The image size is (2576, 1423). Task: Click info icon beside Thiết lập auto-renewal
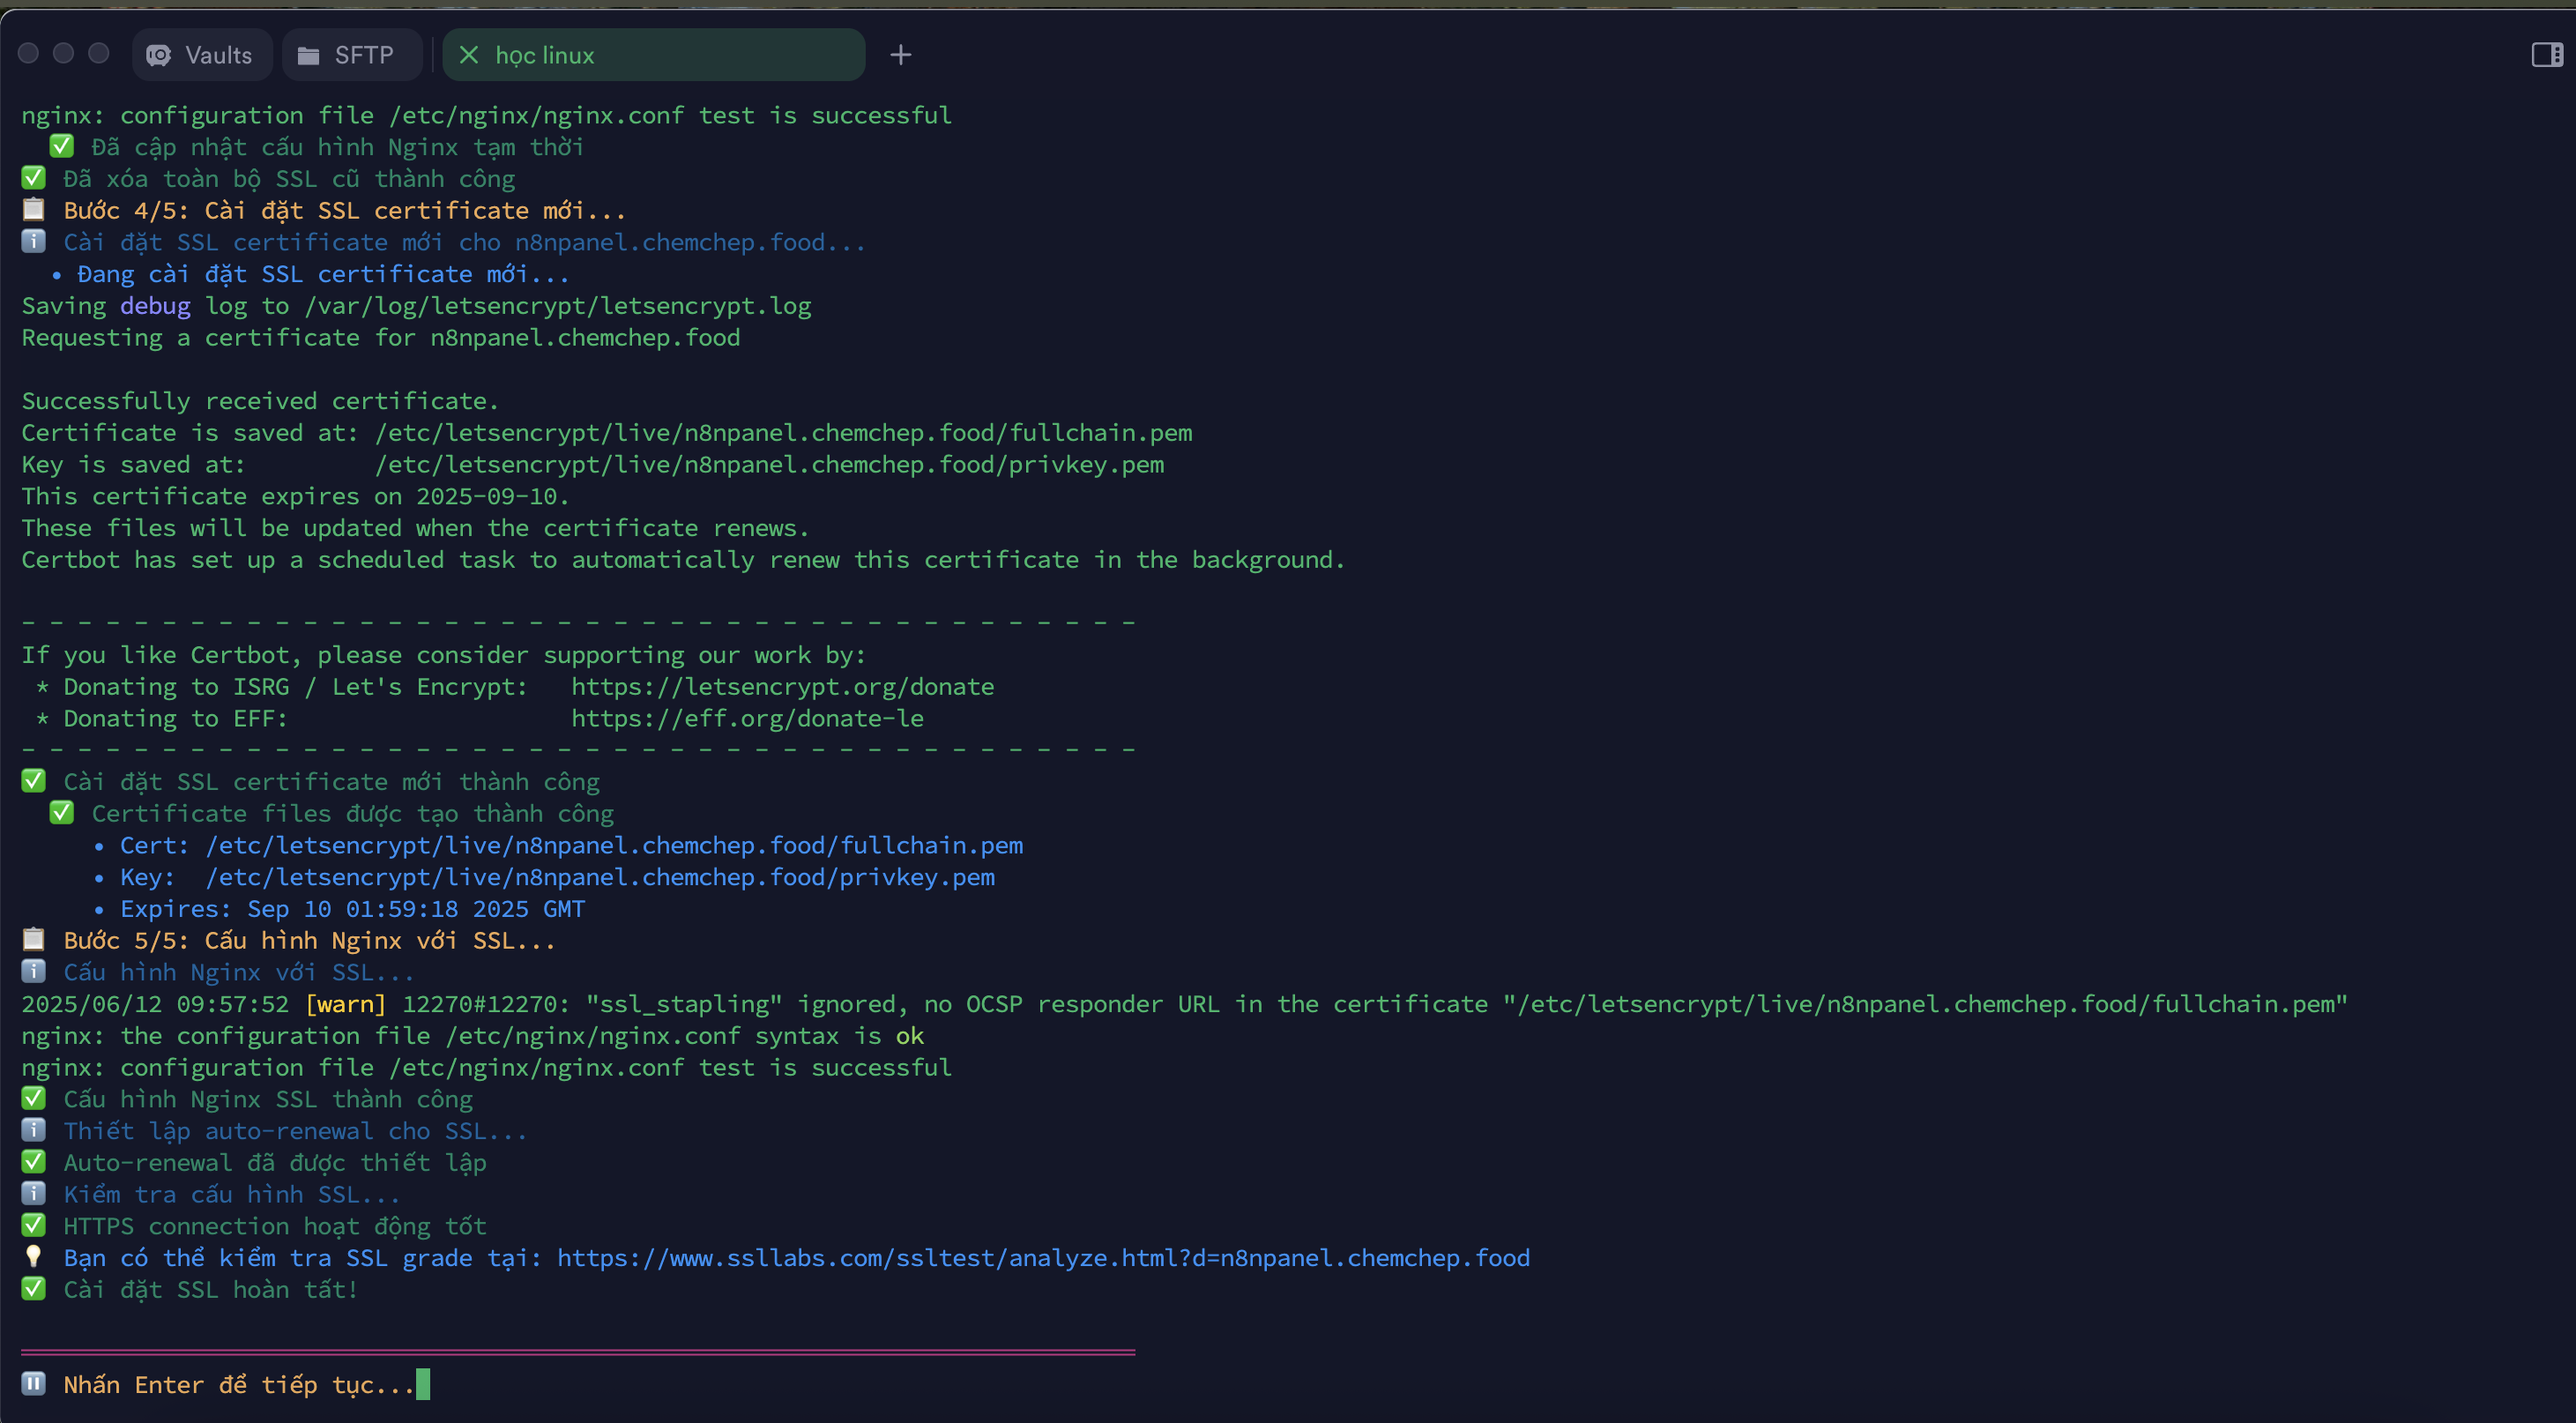point(34,1130)
